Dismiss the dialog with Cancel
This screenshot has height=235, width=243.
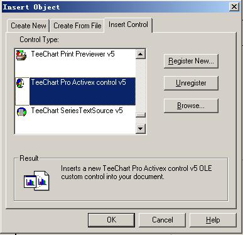tap(163, 220)
